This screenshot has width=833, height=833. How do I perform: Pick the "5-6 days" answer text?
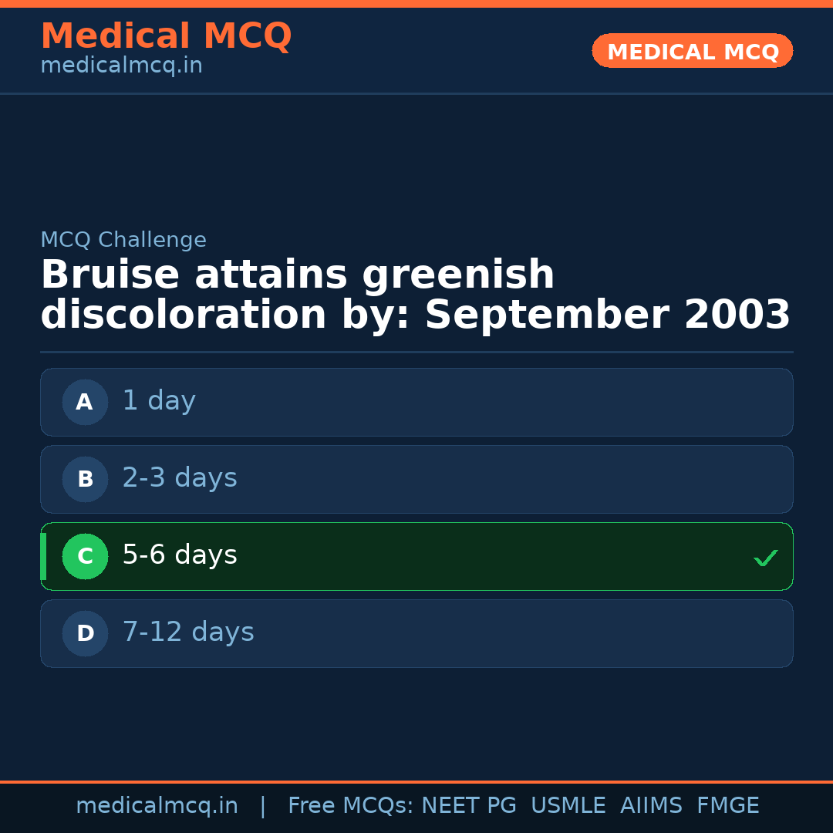pyautogui.click(x=180, y=555)
